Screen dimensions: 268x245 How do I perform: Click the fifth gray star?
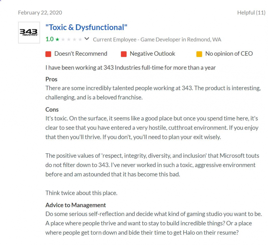[80, 39]
